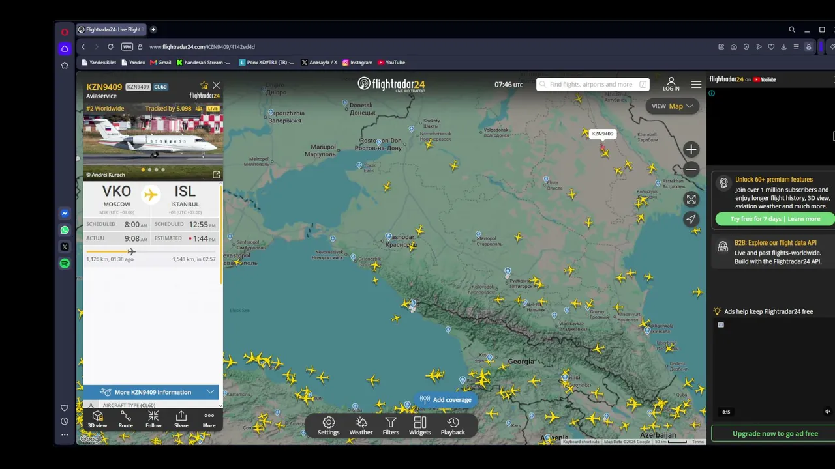Open the Gmail bookmark
Screen dimensions: 835x469
coord(160,63)
